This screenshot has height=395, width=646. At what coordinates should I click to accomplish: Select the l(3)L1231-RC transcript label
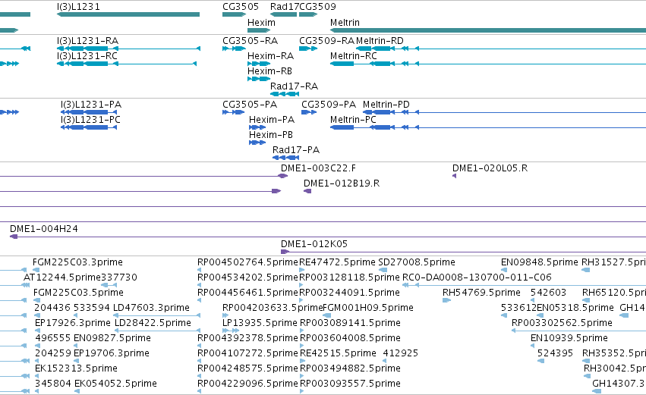click(87, 56)
